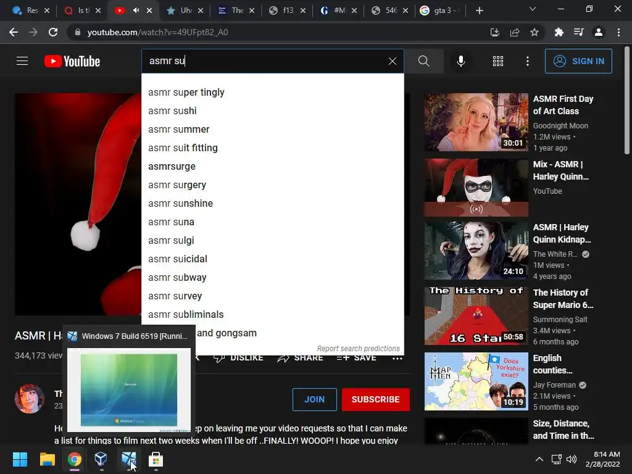Choose suggestion 'asmr sunshine'
Screen dimensions: 632x474
pos(272,204)
